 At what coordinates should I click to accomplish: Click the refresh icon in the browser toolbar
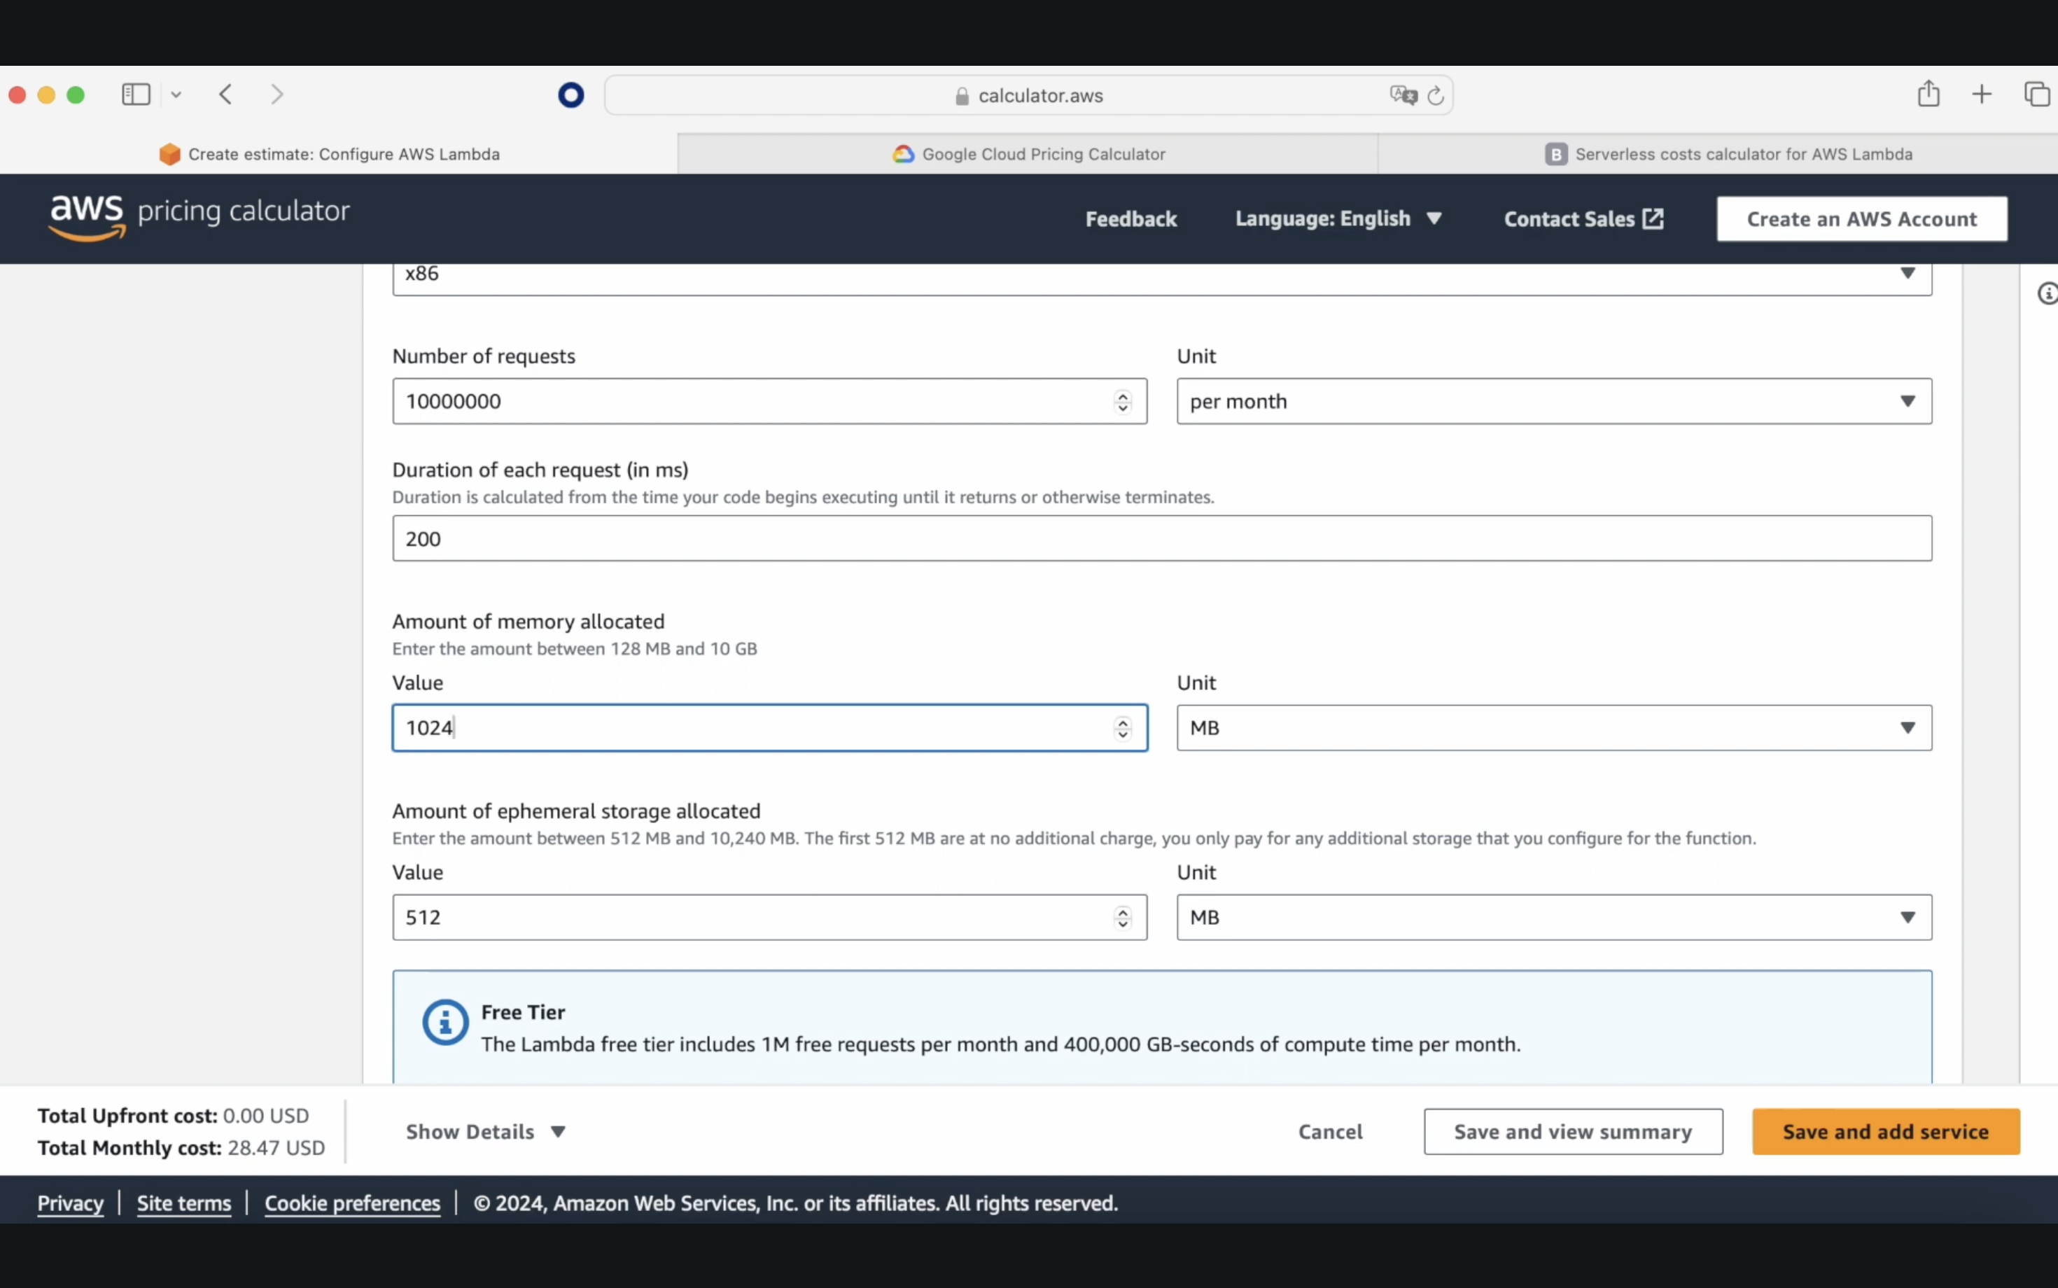[1435, 95]
